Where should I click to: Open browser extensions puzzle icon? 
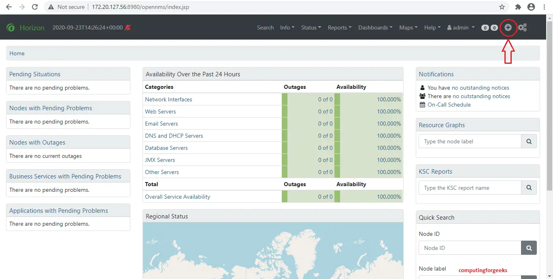(518, 7)
